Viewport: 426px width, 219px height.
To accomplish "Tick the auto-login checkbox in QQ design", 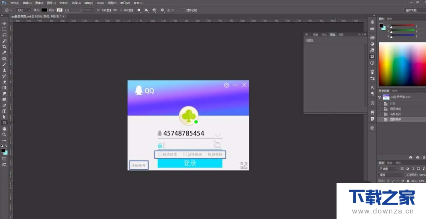I will (160, 154).
